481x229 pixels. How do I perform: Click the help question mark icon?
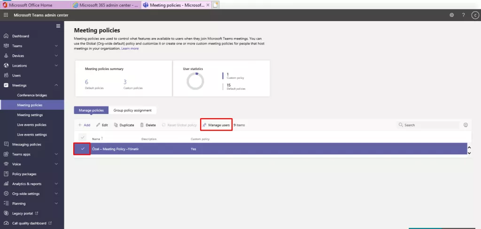coord(463,15)
